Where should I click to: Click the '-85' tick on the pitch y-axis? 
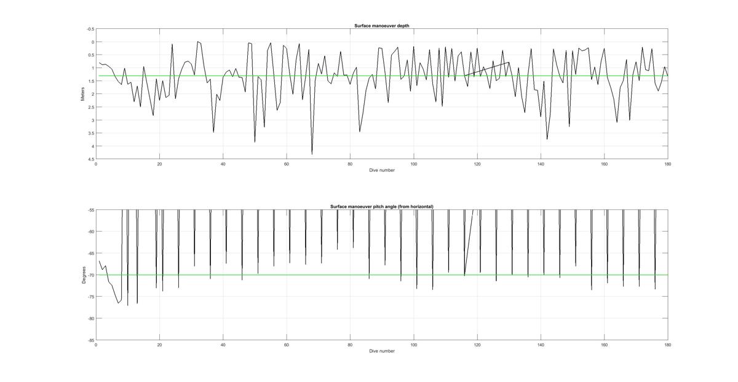[92, 340]
